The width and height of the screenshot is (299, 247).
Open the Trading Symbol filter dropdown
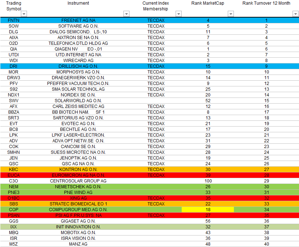[x=24, y=14]
